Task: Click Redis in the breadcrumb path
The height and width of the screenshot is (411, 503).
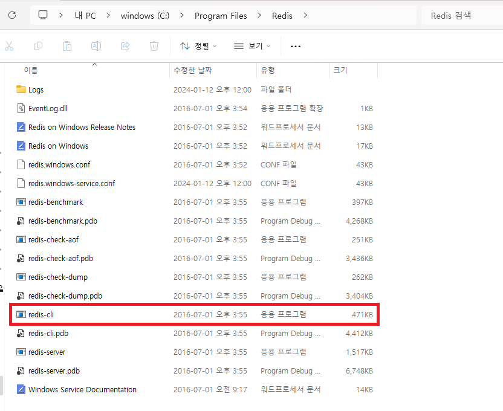Action: click(282, 16)
